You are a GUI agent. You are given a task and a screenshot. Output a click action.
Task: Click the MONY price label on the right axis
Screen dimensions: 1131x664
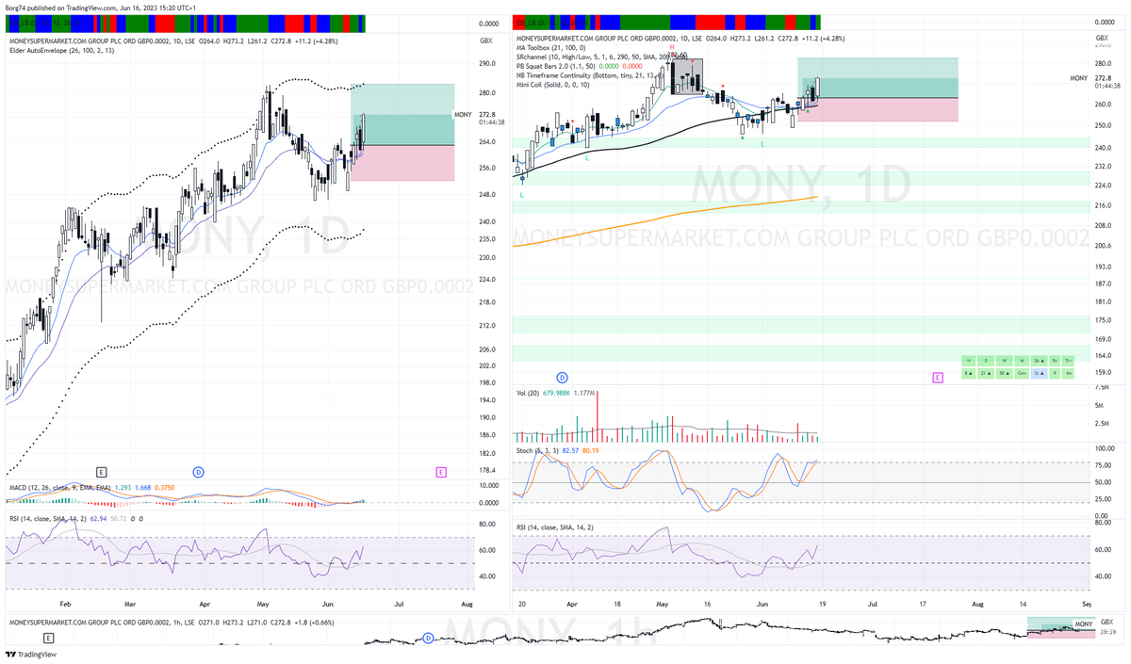pos(1078,78)
